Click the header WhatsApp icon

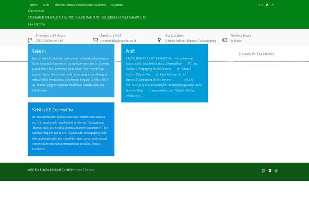coord(273,5)
